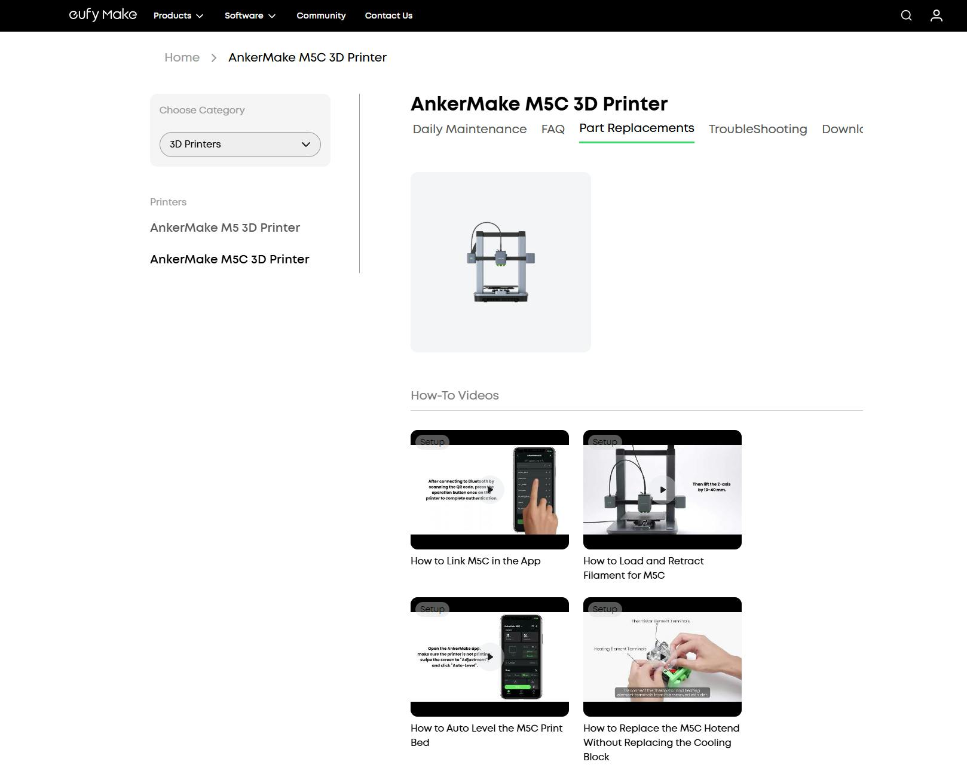This screenshot has height=774, width=967.
Task: Select AnkerMake M5 3D Printer in sidebar
Action: 225,228
